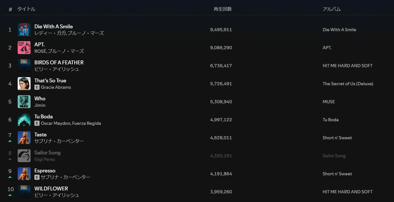The width and height of the screenshot is (394, 202).
Task: Click the 再生回数 column header
Action: coord(223,9)
